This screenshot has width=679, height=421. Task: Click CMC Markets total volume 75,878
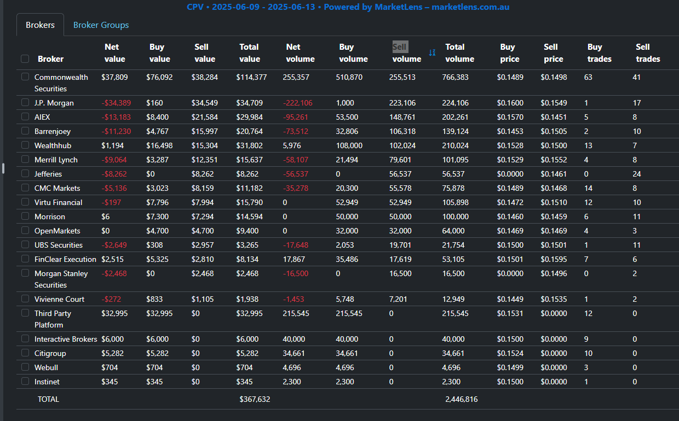click(453, 188)
